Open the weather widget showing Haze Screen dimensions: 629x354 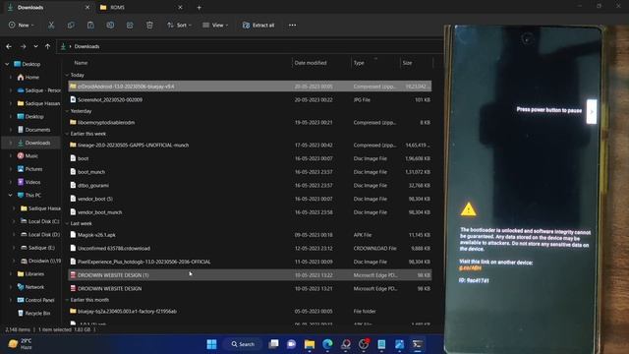click(x=20, y=344)
